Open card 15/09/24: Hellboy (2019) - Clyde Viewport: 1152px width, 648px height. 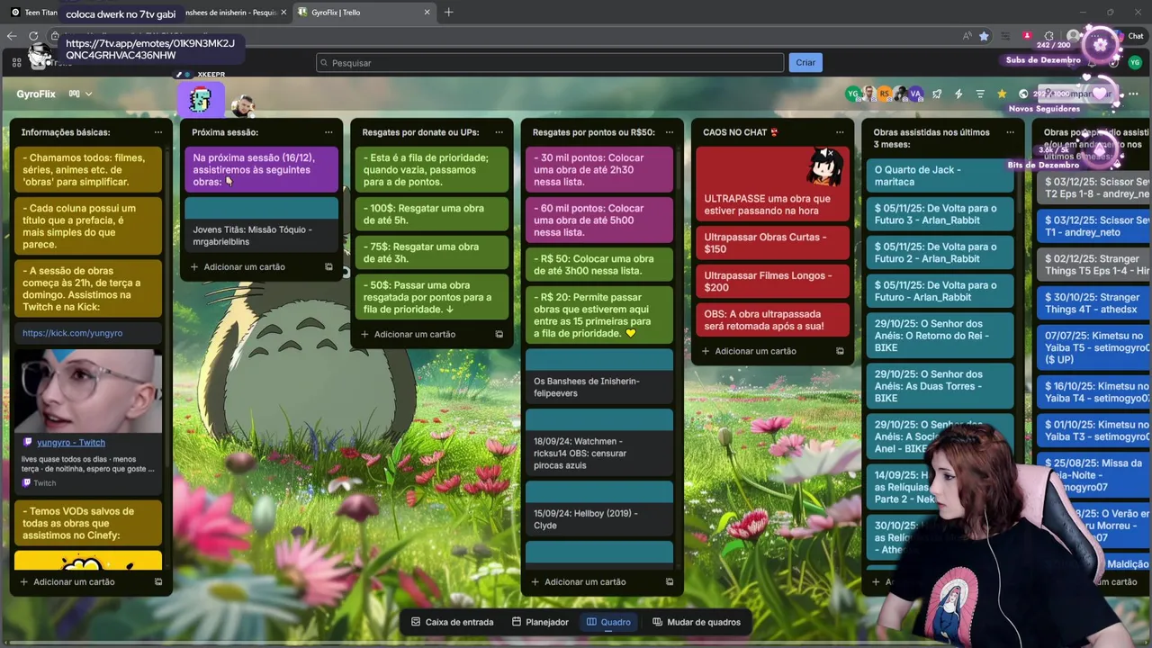[x=598, y=508]
